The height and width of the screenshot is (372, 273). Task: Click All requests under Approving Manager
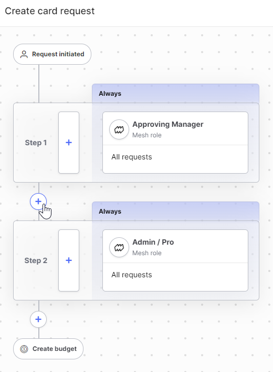coord(132,157)
